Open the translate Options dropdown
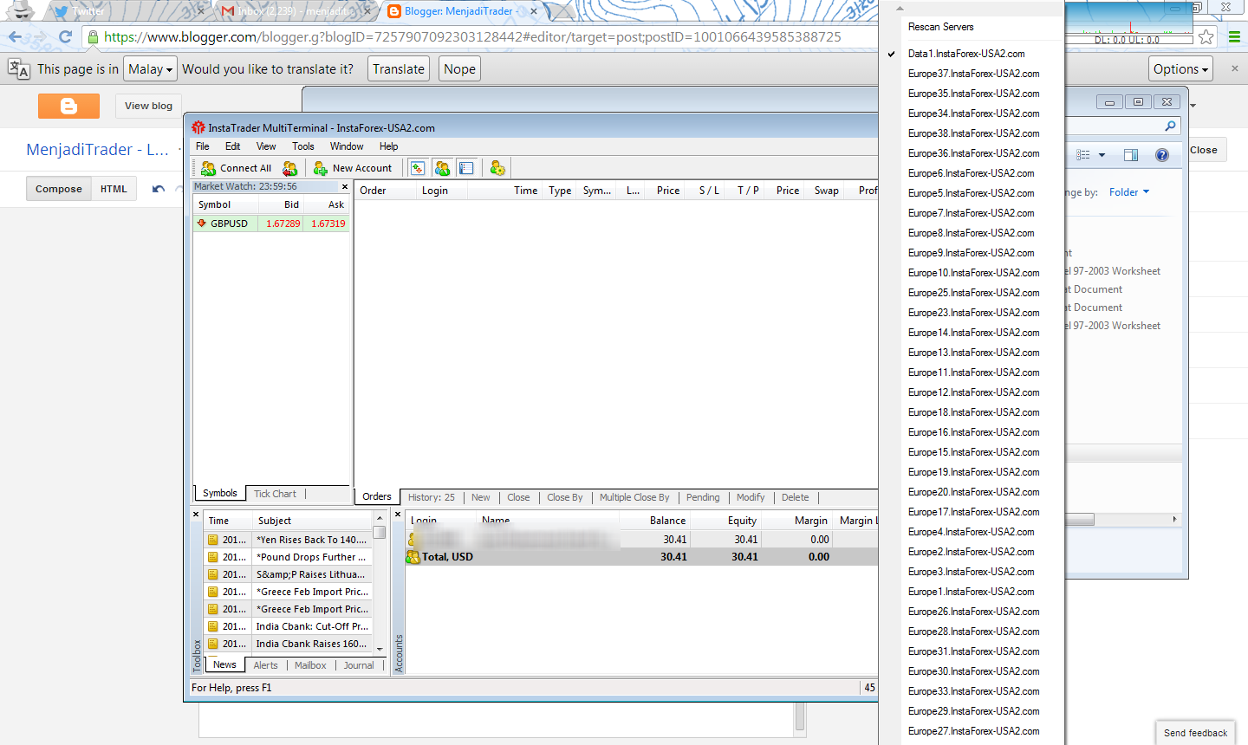1248x745 pixels. (x=1180, y=69)
